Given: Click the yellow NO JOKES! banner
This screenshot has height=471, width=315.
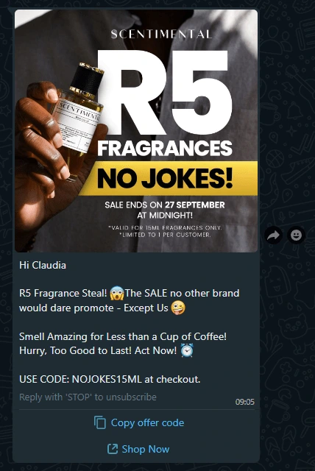Looking at the screenshot, I should [168, 178].
